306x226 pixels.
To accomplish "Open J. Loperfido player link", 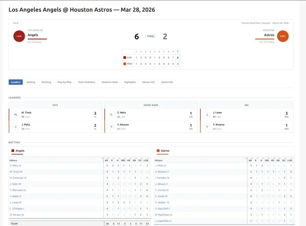I will click(162, 221).
